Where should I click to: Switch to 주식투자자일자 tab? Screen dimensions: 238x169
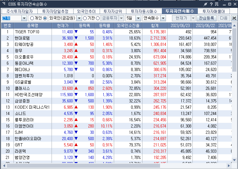tap(19, 11)
